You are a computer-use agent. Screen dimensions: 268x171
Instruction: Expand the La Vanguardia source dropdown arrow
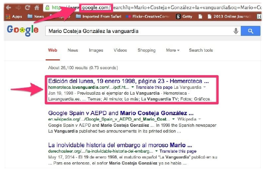point(204,87)
